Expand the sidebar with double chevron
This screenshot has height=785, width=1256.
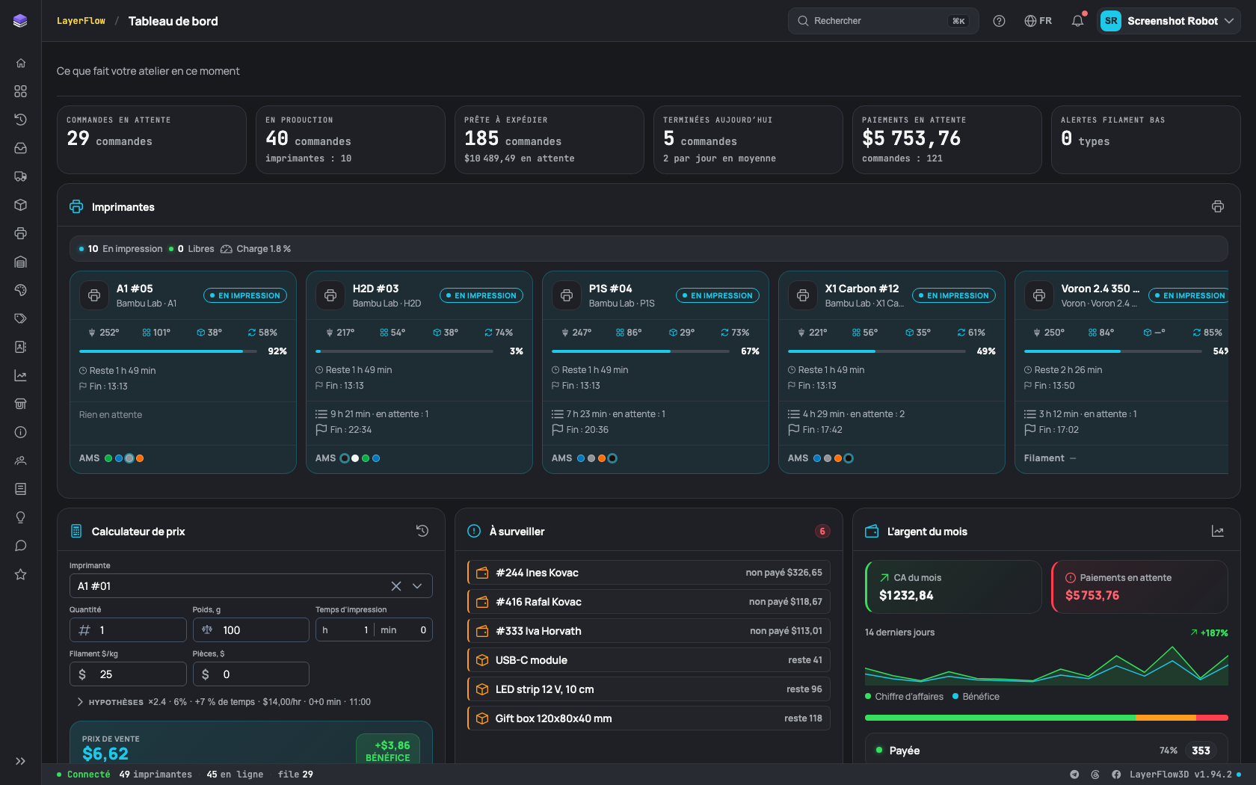pos(21,761)
